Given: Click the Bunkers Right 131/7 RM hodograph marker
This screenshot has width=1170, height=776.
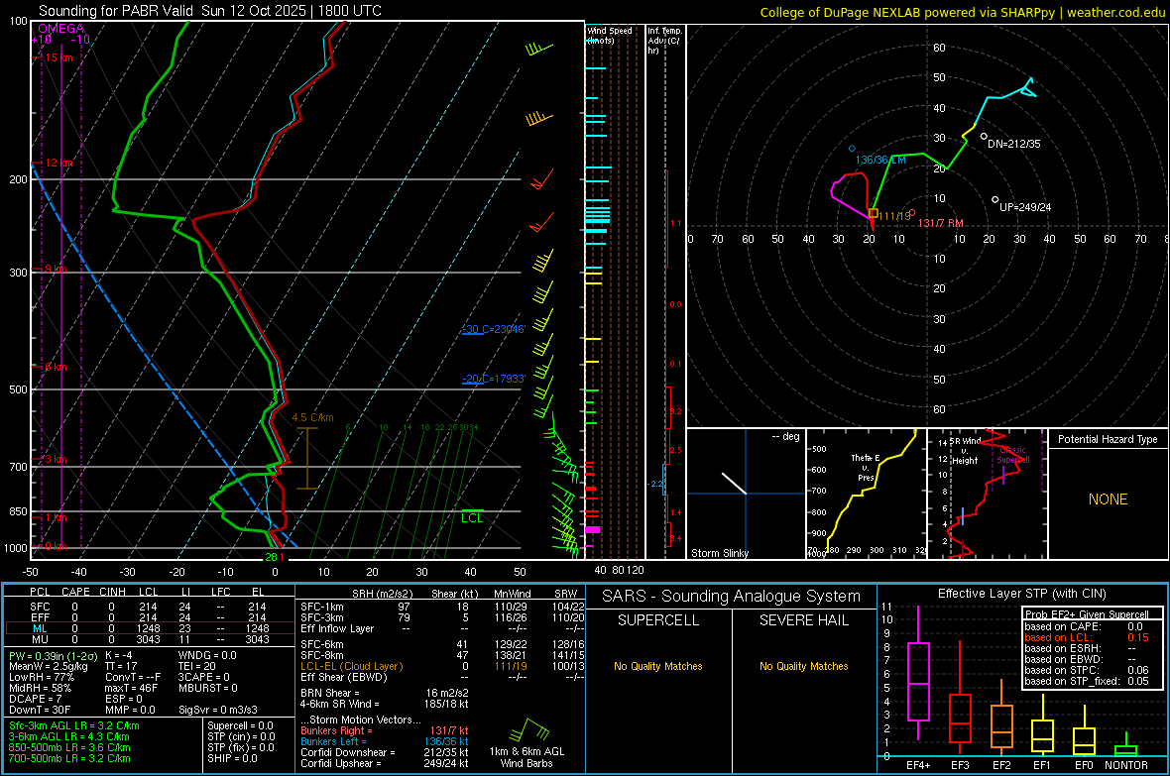Looking at the screenshot, I should pos(912,213).
